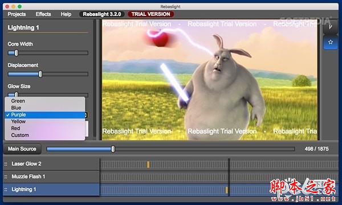Viewport: 342px width, 205px height.
Task: Open the Help menu
Action: click(66, 14)
